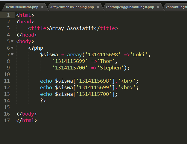The image size is (187, 144).
Task: Collapse the body block at line 5
Action: point(12,41)
